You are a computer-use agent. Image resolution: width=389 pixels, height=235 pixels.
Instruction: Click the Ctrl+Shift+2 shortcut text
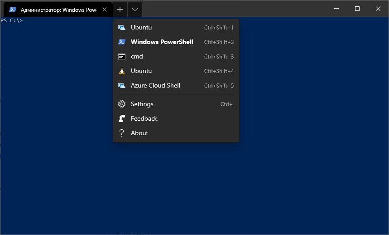[219, 42]
